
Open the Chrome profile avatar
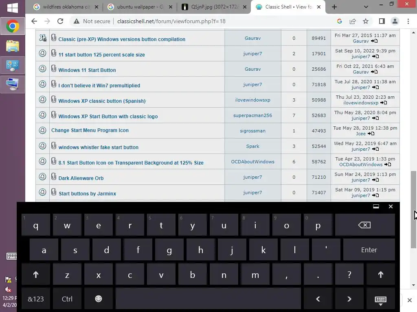pyautogui.click(x=395, y=21)
